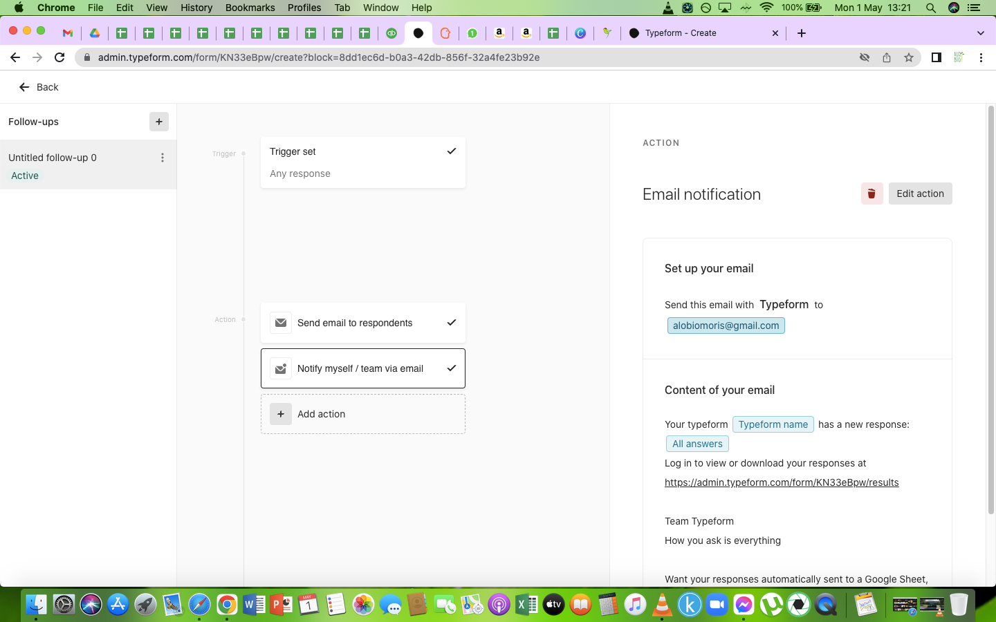Click the right panel vertical scrollbar
This screenshot has width=996, height=622.
tap(990, 310)
